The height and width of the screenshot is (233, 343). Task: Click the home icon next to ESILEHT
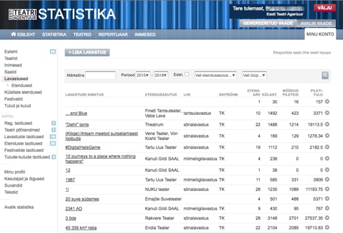point(14,34)
